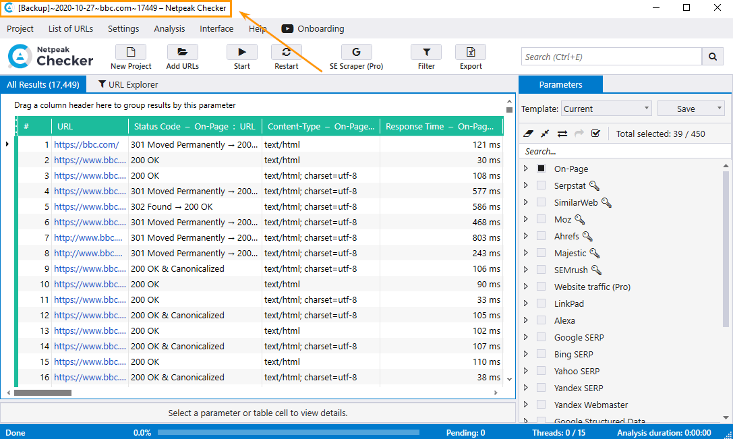733x439 pixels.
Task: Open the Analysis menu
Action: point(169,28)
